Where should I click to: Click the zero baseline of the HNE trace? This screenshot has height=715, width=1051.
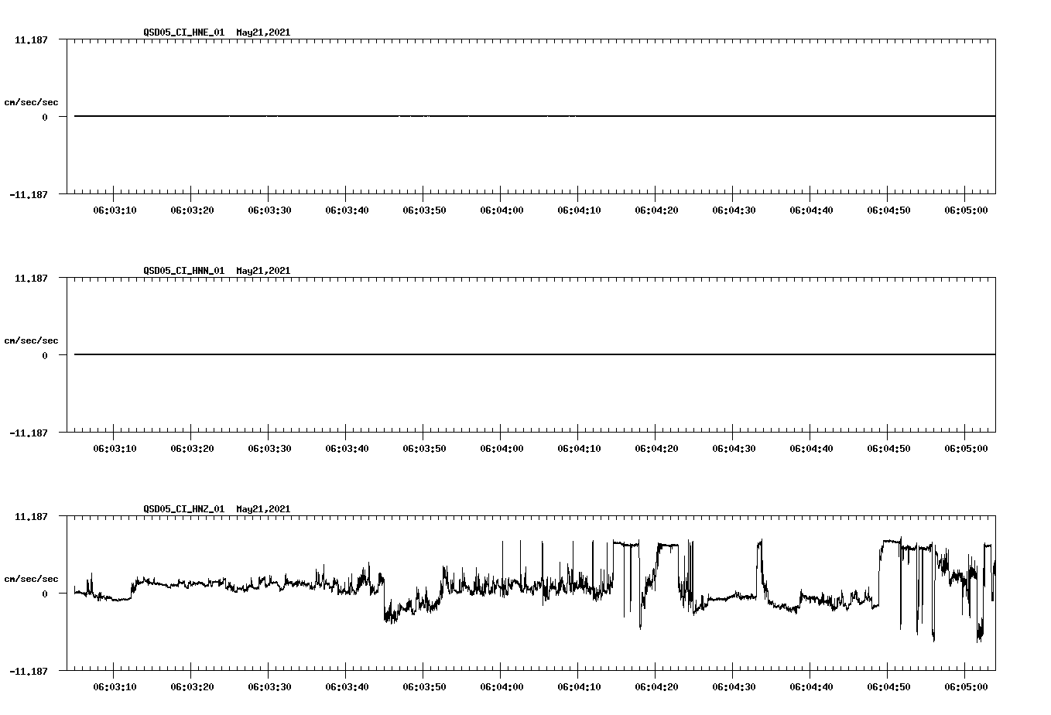[464, 115]
